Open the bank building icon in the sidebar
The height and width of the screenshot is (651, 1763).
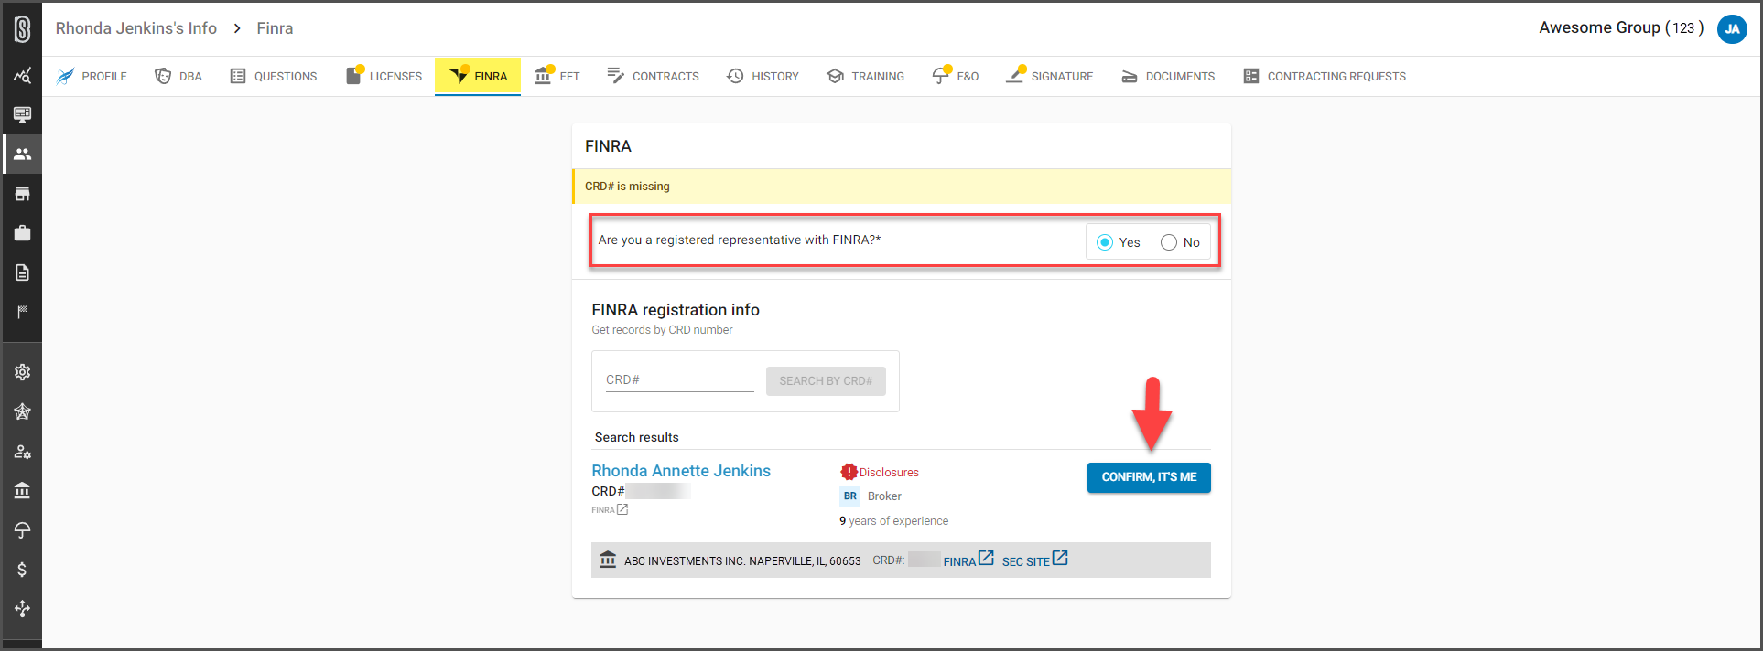point(22,491)
